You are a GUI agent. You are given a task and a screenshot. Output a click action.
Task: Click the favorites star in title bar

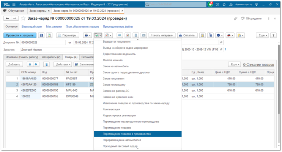click(x=224, y=4)
